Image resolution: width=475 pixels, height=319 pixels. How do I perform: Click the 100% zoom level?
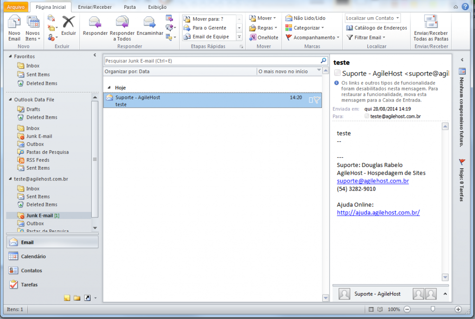pyautogui.click(x=393, y=309)
